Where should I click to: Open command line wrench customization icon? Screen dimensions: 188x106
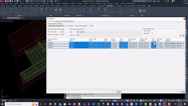(65, 97)
